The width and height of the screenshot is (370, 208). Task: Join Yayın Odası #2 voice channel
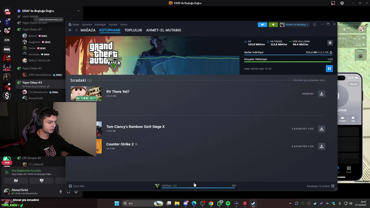tap(32, 68)
